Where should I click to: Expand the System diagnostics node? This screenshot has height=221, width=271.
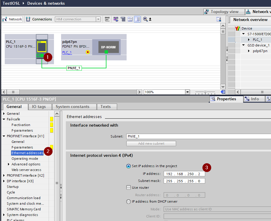4,215
